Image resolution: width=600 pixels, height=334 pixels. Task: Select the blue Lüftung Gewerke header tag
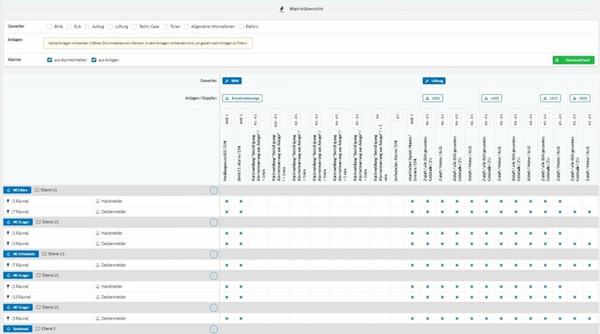[434, 81]
